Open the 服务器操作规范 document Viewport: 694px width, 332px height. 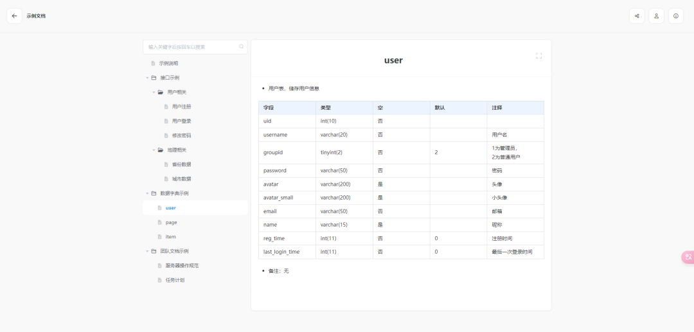(181, 266)
